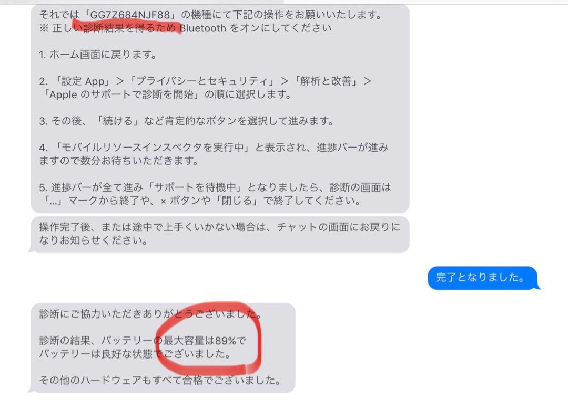Click サポートを待機中 text in step 5
This screenshot has width=568, height=400.
tap(195, 187)
